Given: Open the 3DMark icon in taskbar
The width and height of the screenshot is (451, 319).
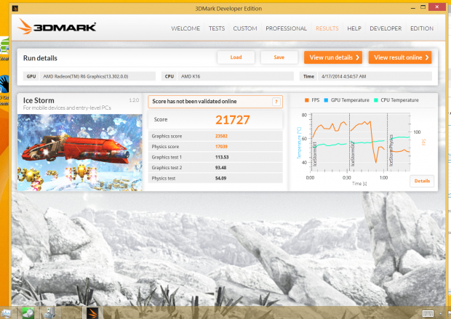Looking at the screenshot, I should click(92, 313).
